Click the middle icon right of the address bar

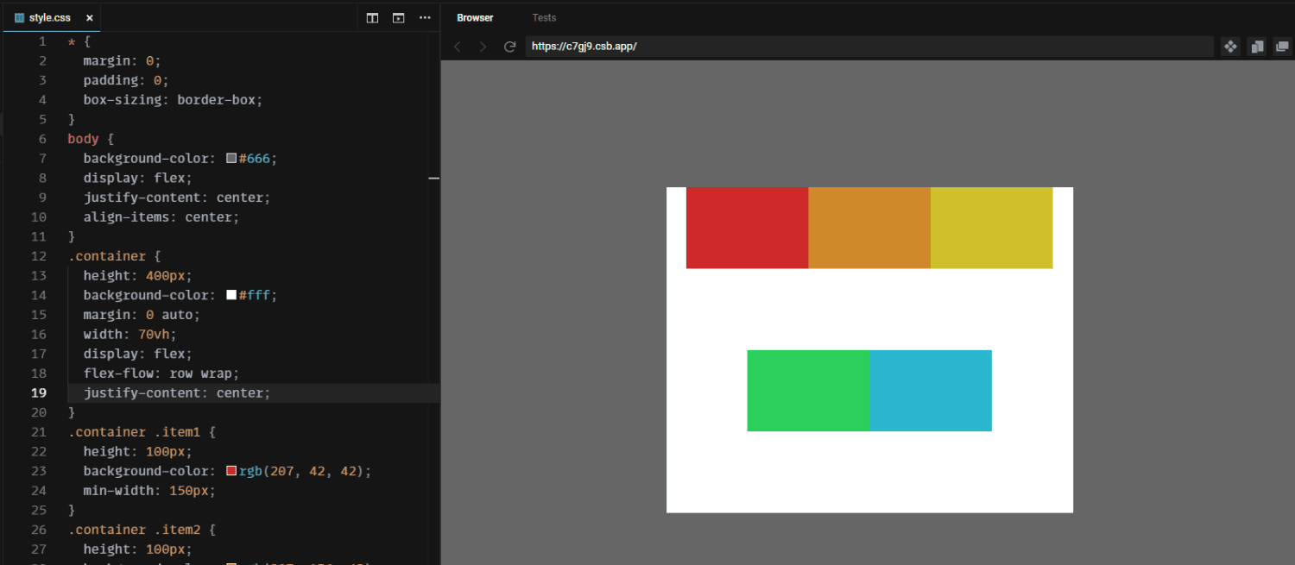tap(1257, 47)
